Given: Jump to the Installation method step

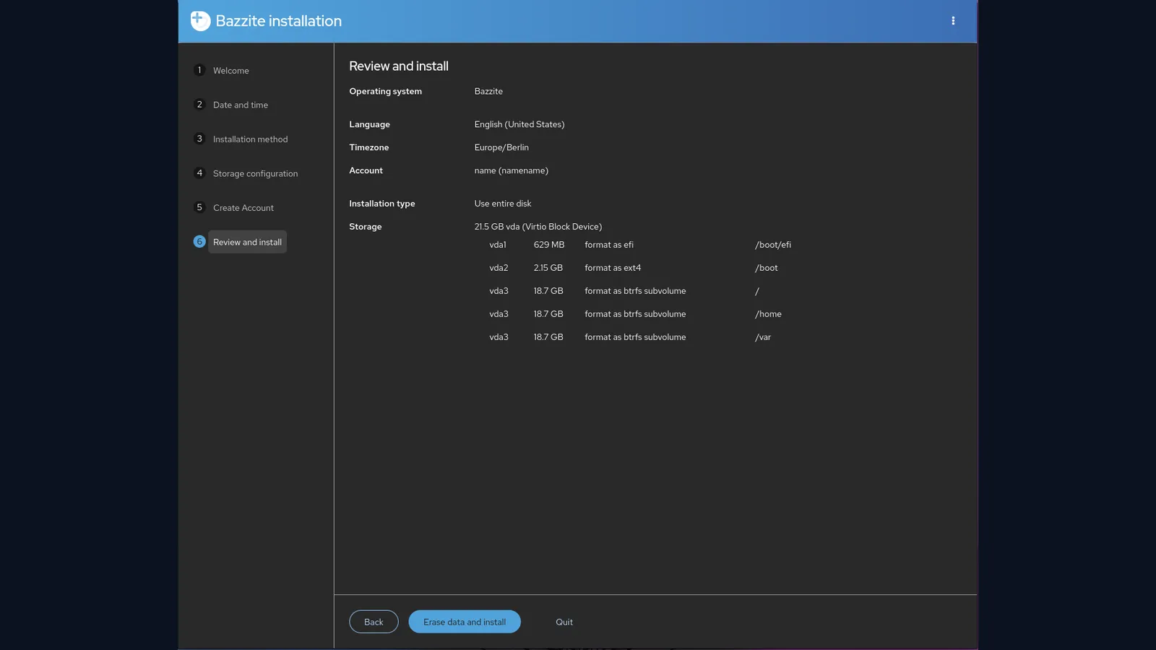Looking at the screenshot, I should 250,139.
